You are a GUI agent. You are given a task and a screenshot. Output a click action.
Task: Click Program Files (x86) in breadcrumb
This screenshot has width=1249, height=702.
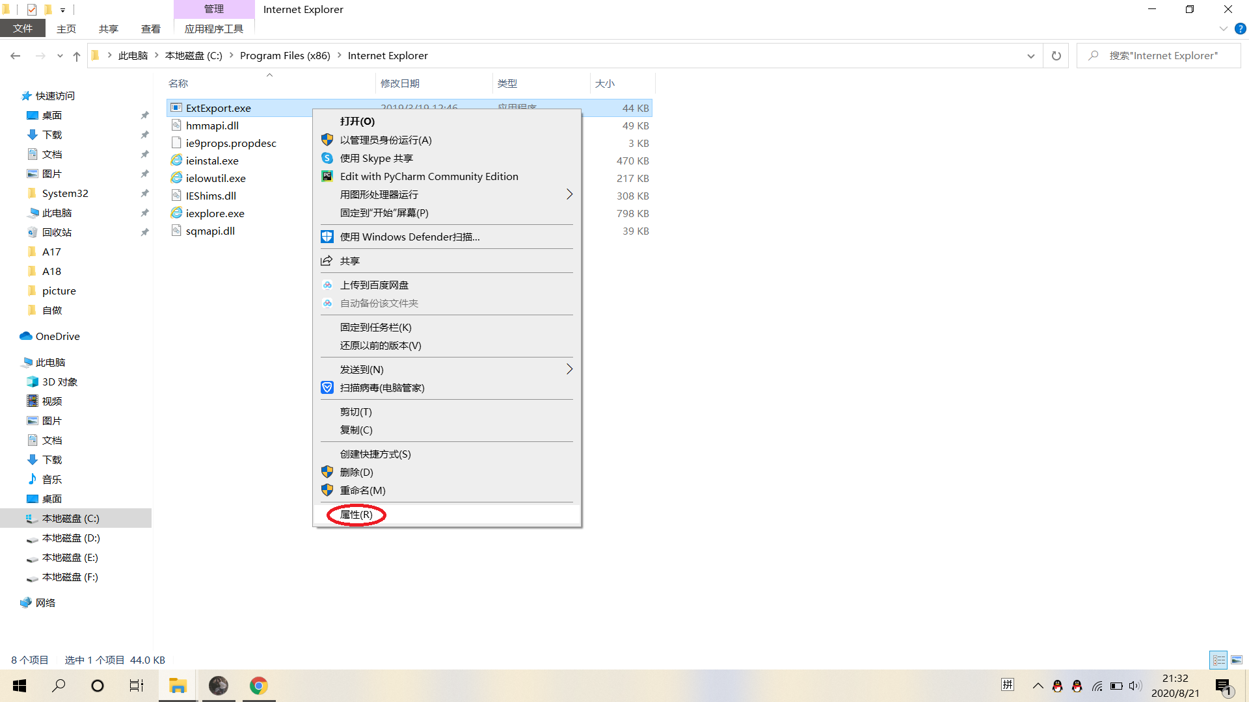[x=285, y=56]
